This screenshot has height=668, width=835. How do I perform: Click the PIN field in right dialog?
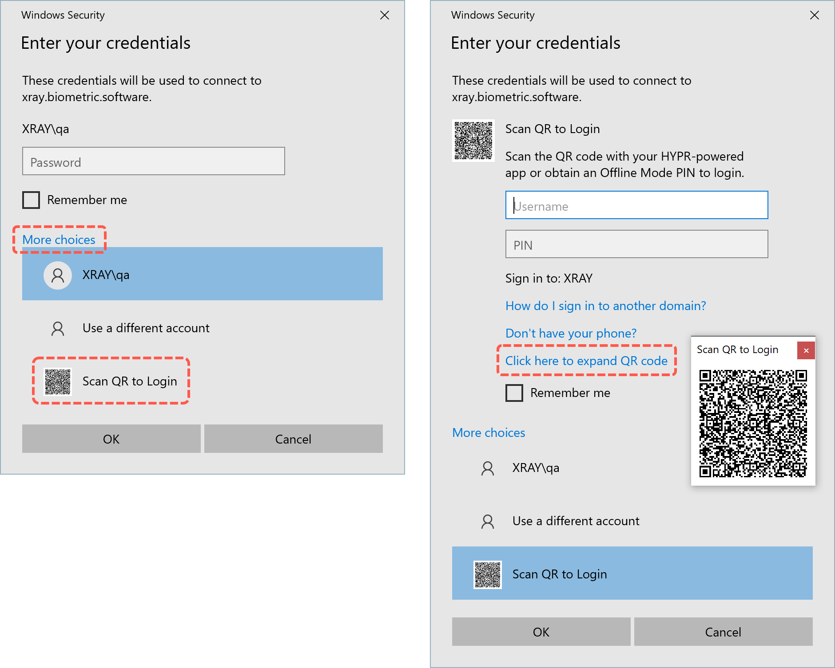636,244
